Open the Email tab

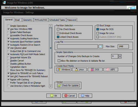point(18,20)
